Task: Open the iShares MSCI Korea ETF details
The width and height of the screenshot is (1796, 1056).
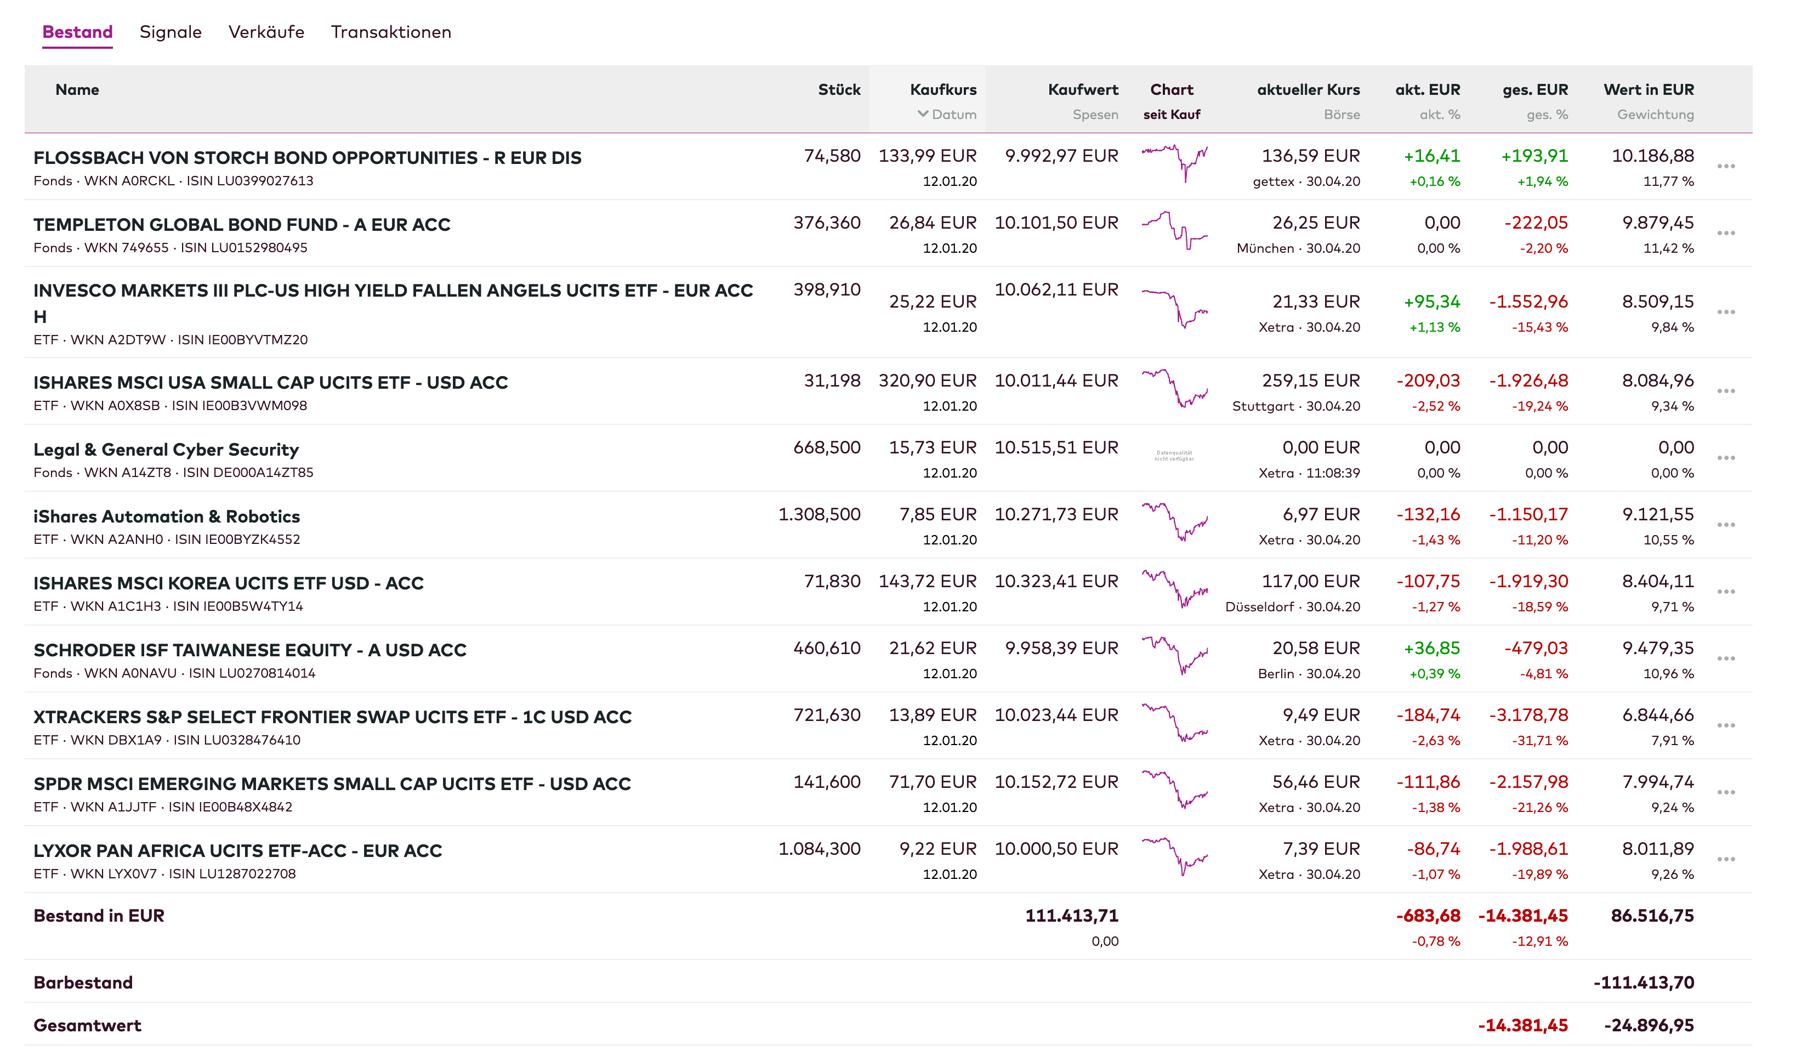Action: coord(228,583)
